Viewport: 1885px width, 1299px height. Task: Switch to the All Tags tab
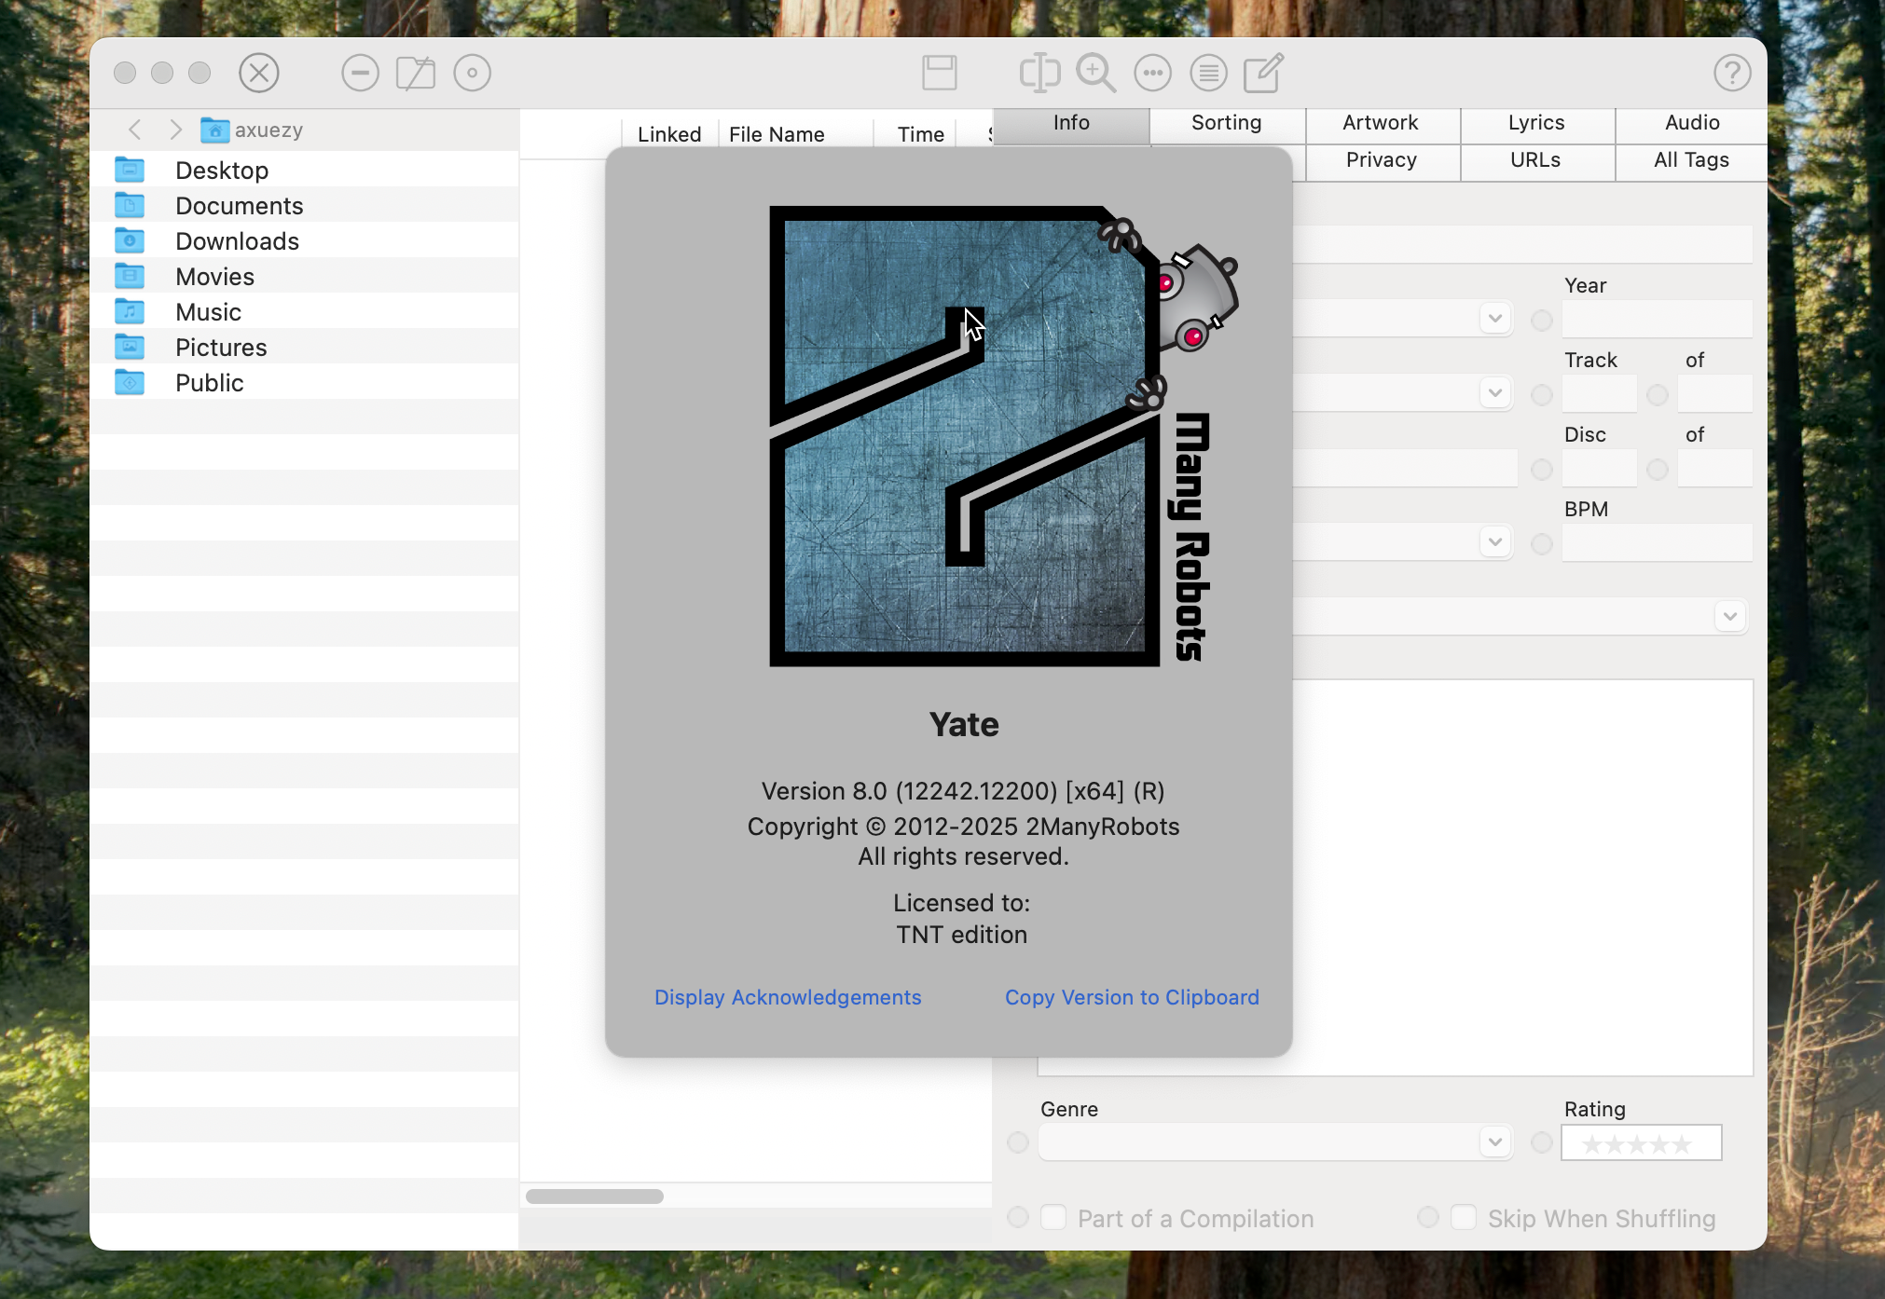[1692, 162]
